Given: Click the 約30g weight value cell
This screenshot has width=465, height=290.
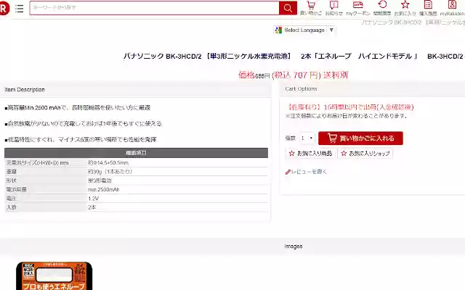Looking at the screenshot, I should pyautogui.click(x=110, y=172).
